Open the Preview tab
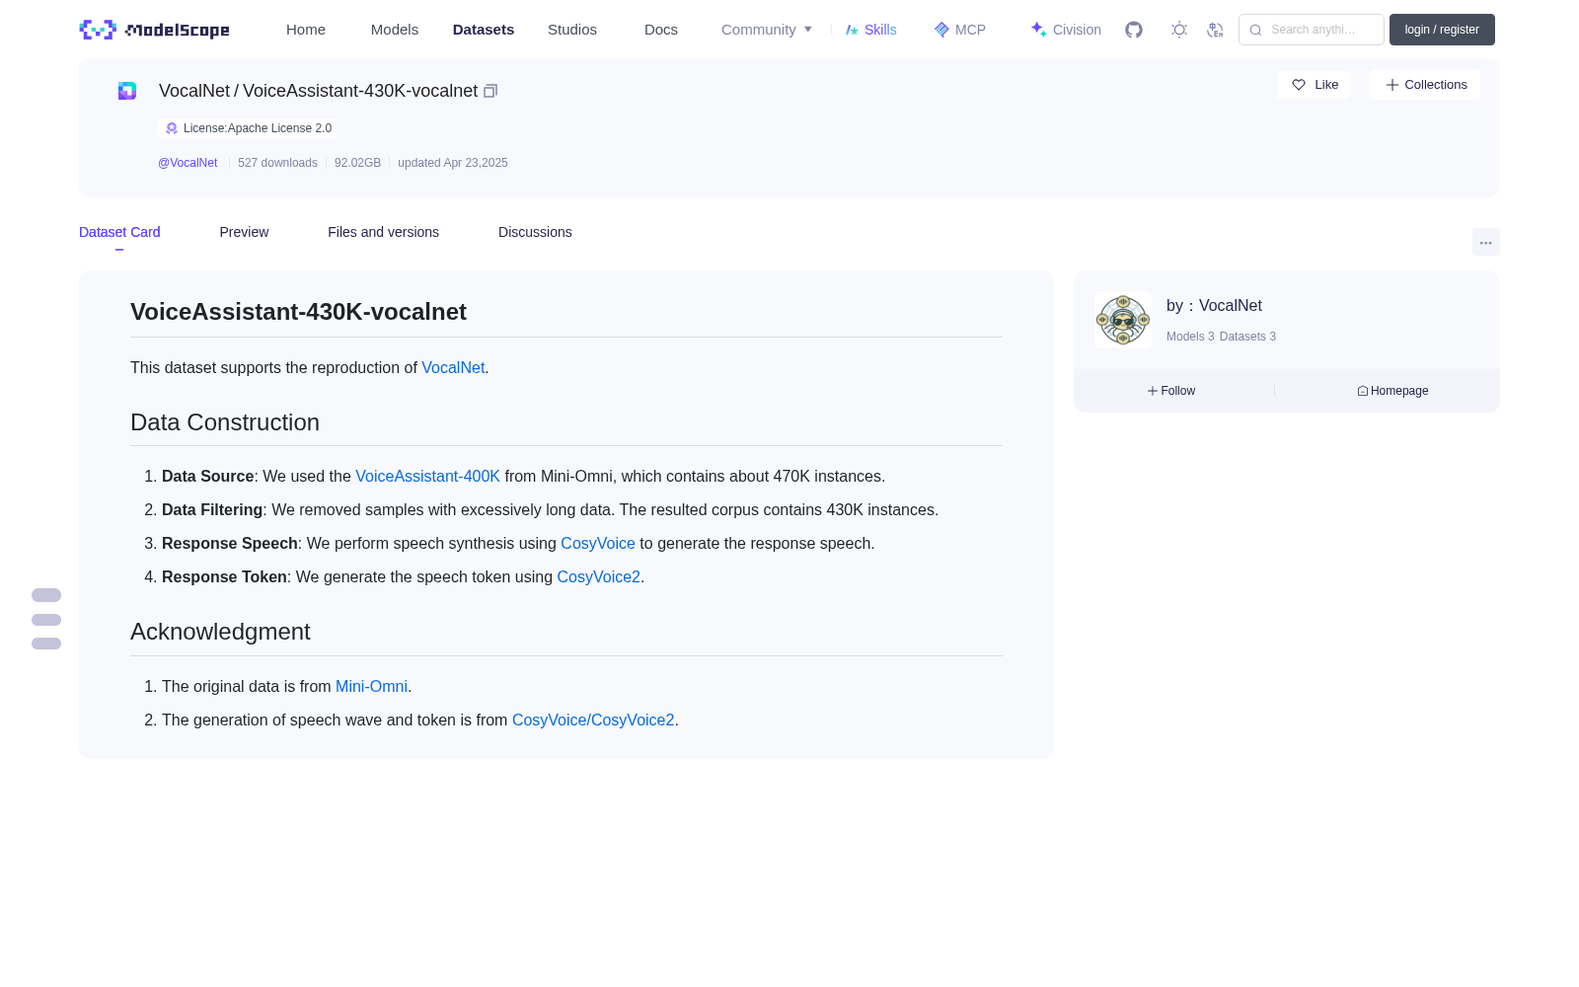This screenshot has height=987, width=1579. (x=244, y=232)
